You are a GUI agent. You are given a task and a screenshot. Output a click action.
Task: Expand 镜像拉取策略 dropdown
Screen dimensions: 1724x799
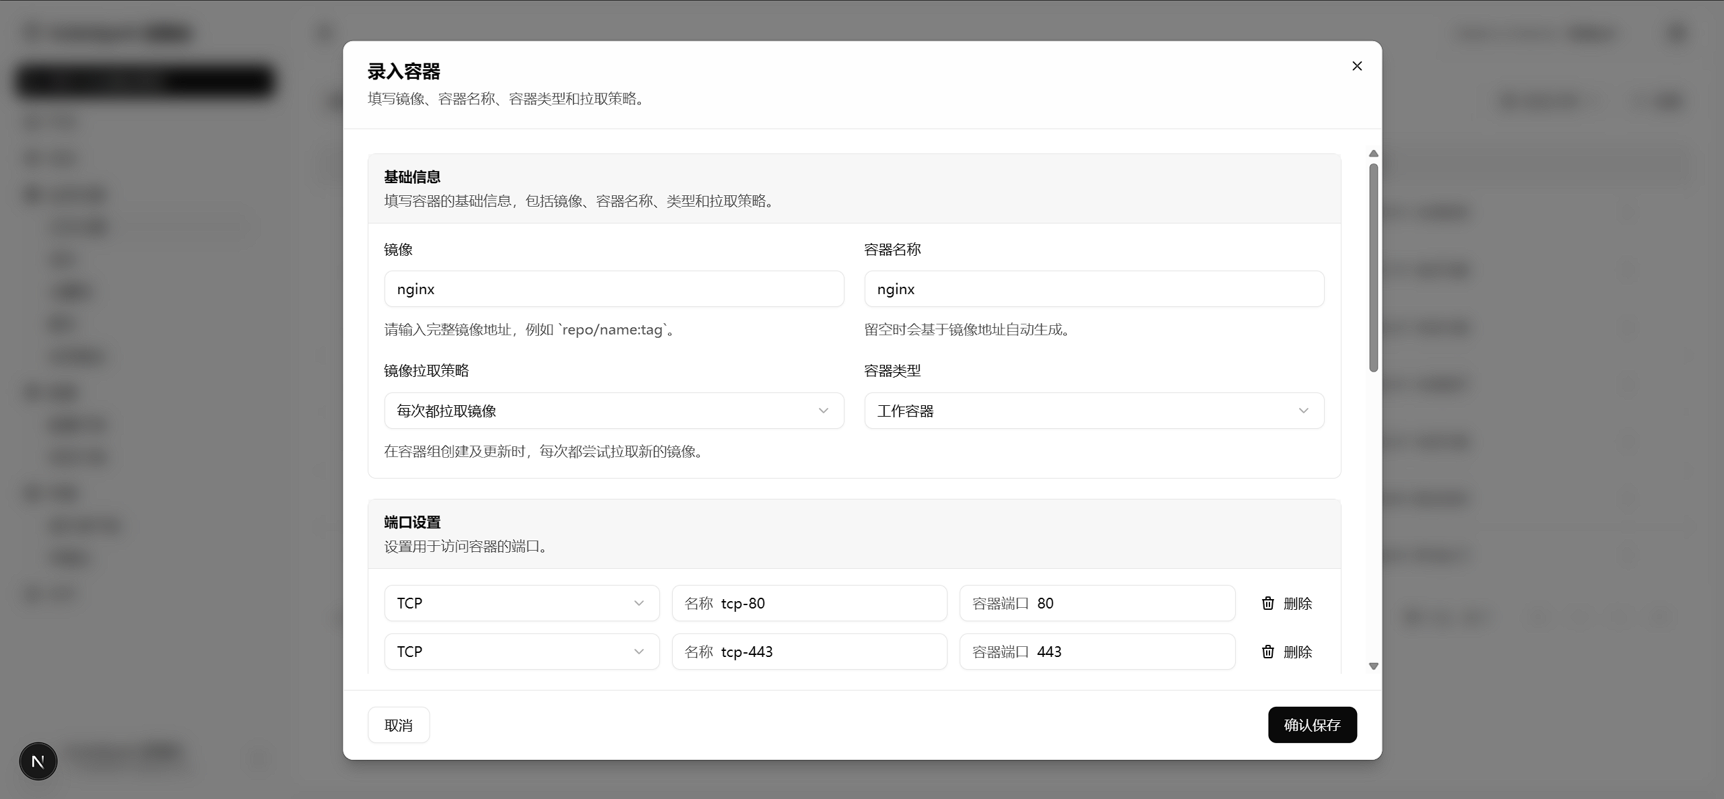click(614, 411)
